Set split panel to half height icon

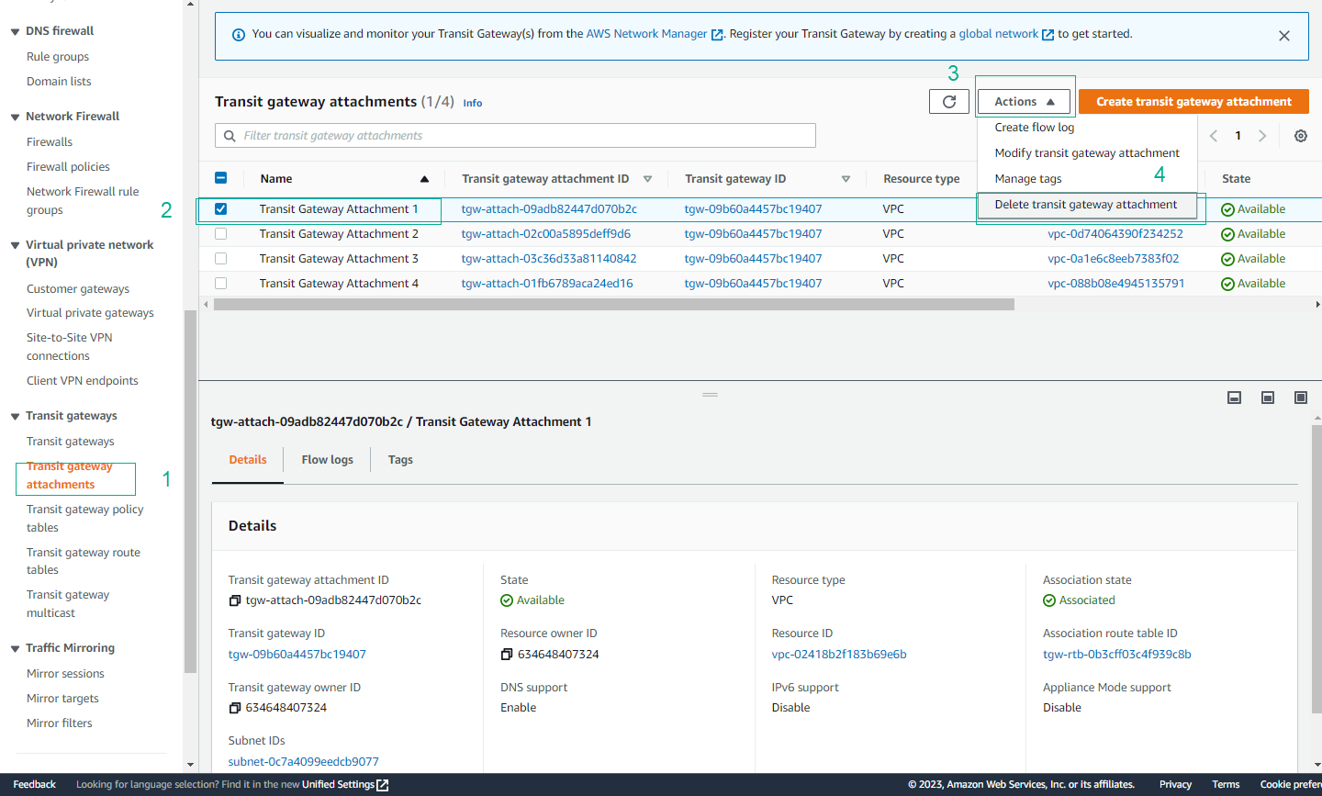coord(1268,398)
